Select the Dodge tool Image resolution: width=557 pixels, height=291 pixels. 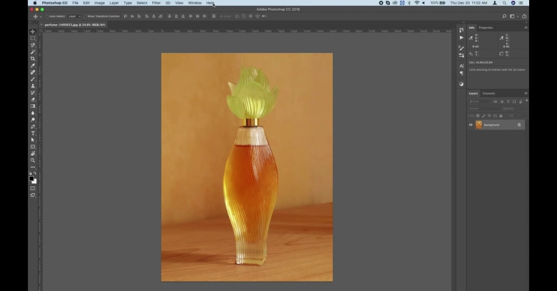pyautogui.click(x=33, y=120)
